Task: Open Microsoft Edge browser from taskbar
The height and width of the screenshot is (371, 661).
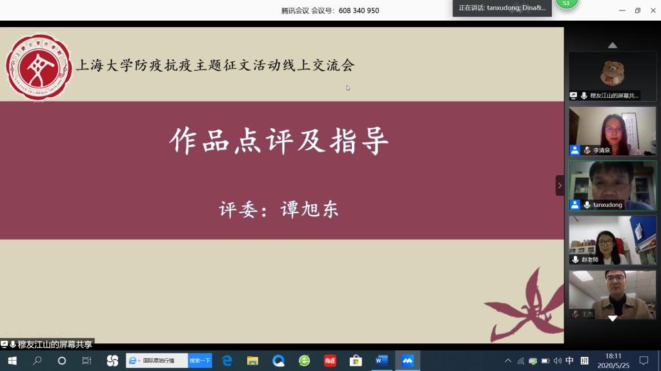Action: 227,361
